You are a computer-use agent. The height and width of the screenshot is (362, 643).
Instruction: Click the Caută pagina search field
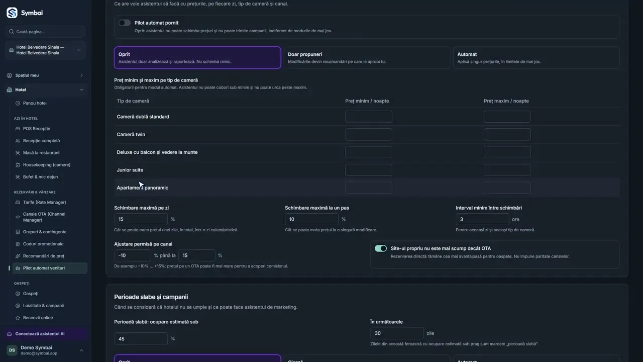[x=46, y=32]
